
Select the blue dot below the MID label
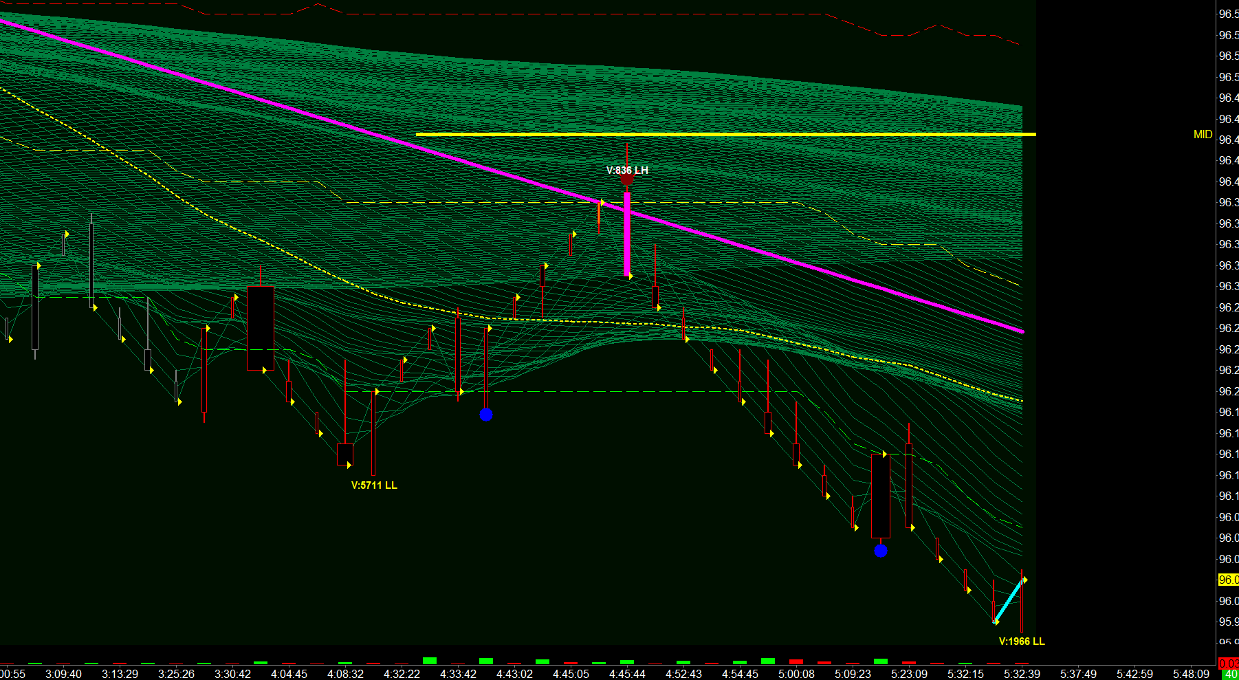pyautogui.click(x=486, y=415)
